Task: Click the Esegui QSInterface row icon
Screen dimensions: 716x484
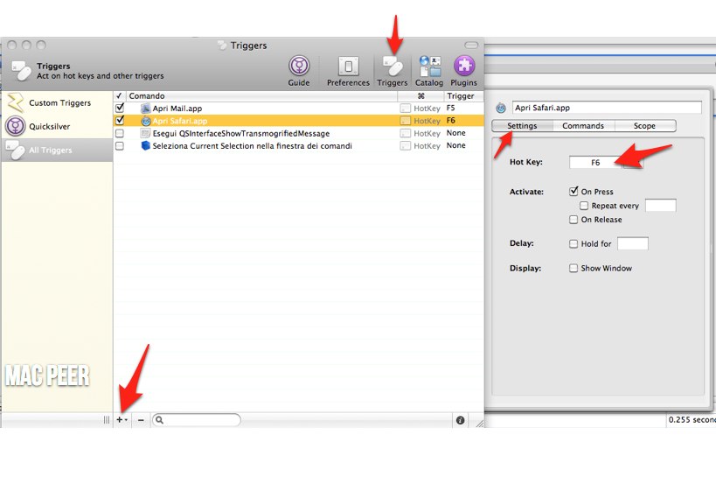Action: pyautogui.click(x=145, y=133)
